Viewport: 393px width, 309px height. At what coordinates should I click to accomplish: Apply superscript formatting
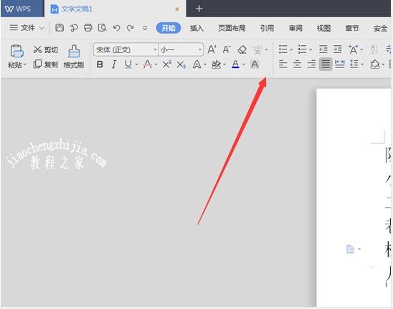[167, 65]
